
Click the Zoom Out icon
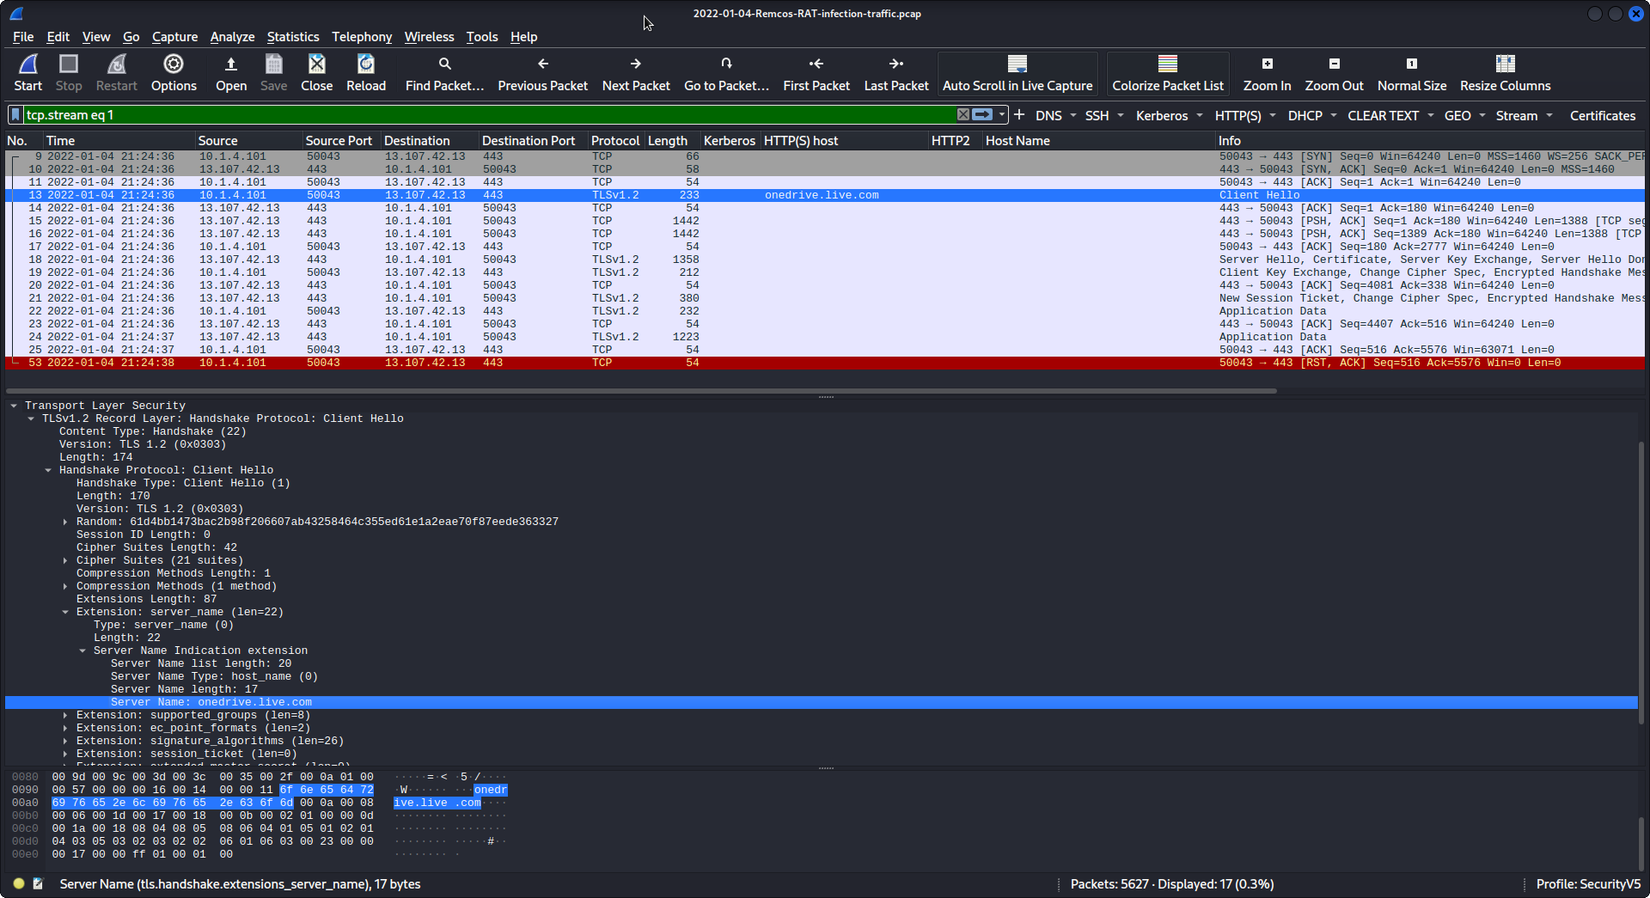pos(1334,64)
